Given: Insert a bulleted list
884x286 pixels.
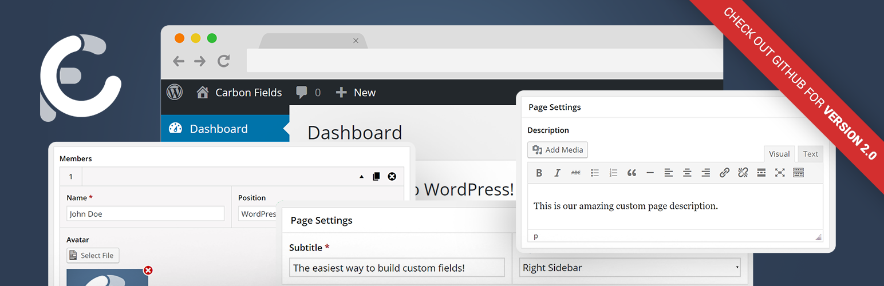Looking at the screenshot, I should [x=595, y=173].
